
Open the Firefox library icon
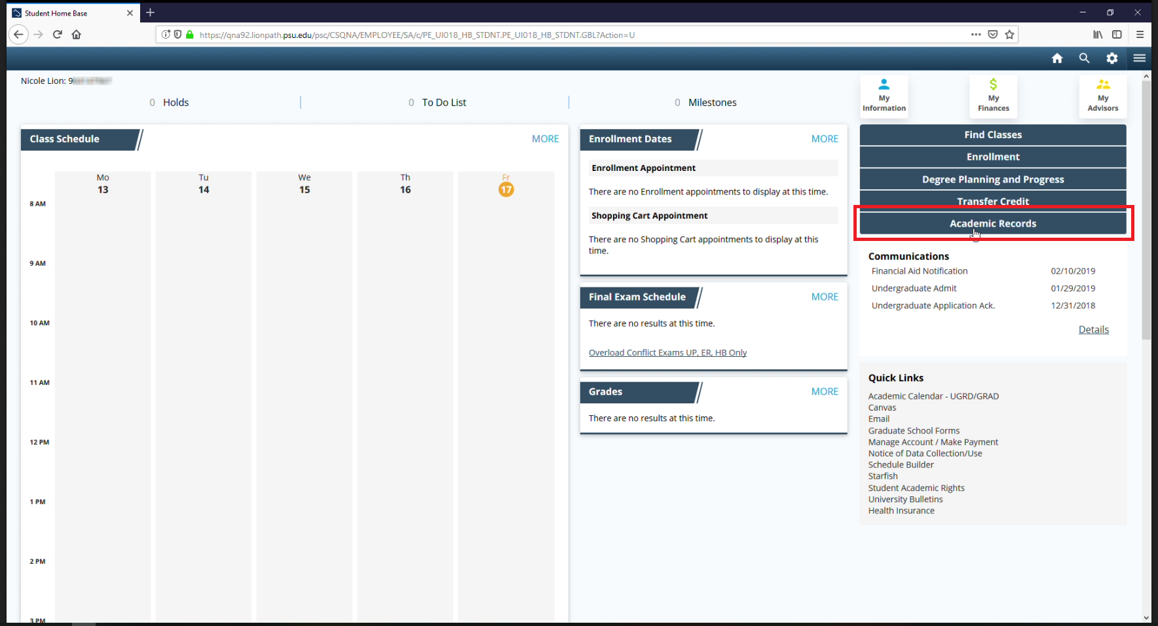1098,35
